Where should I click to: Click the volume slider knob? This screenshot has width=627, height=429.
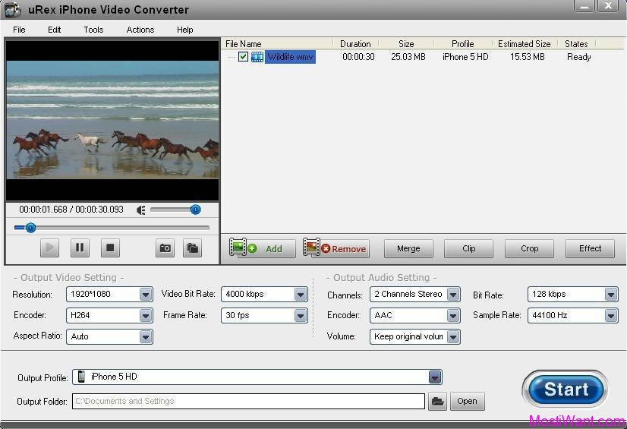(196, 210)
